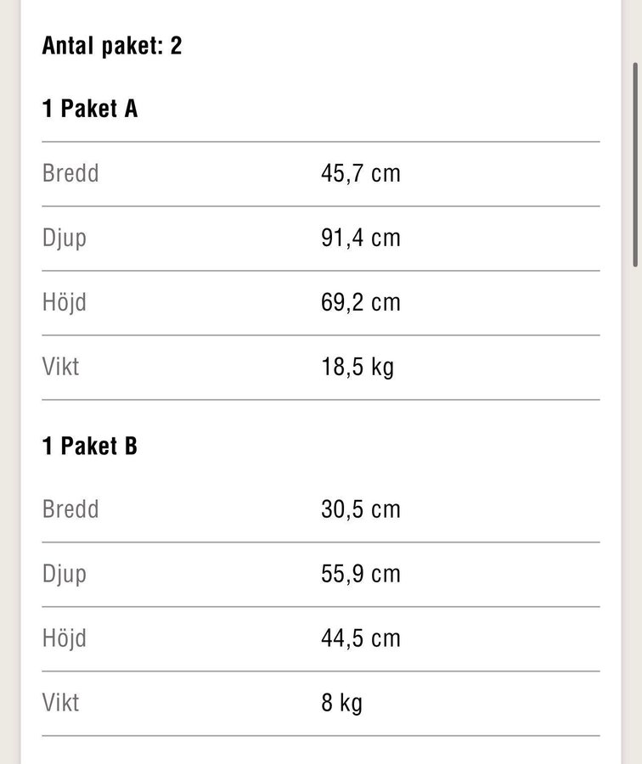This screenshot has height=764, width=642.
Task: Click the Höjd label under Paket A
Action: pos(65,302)
